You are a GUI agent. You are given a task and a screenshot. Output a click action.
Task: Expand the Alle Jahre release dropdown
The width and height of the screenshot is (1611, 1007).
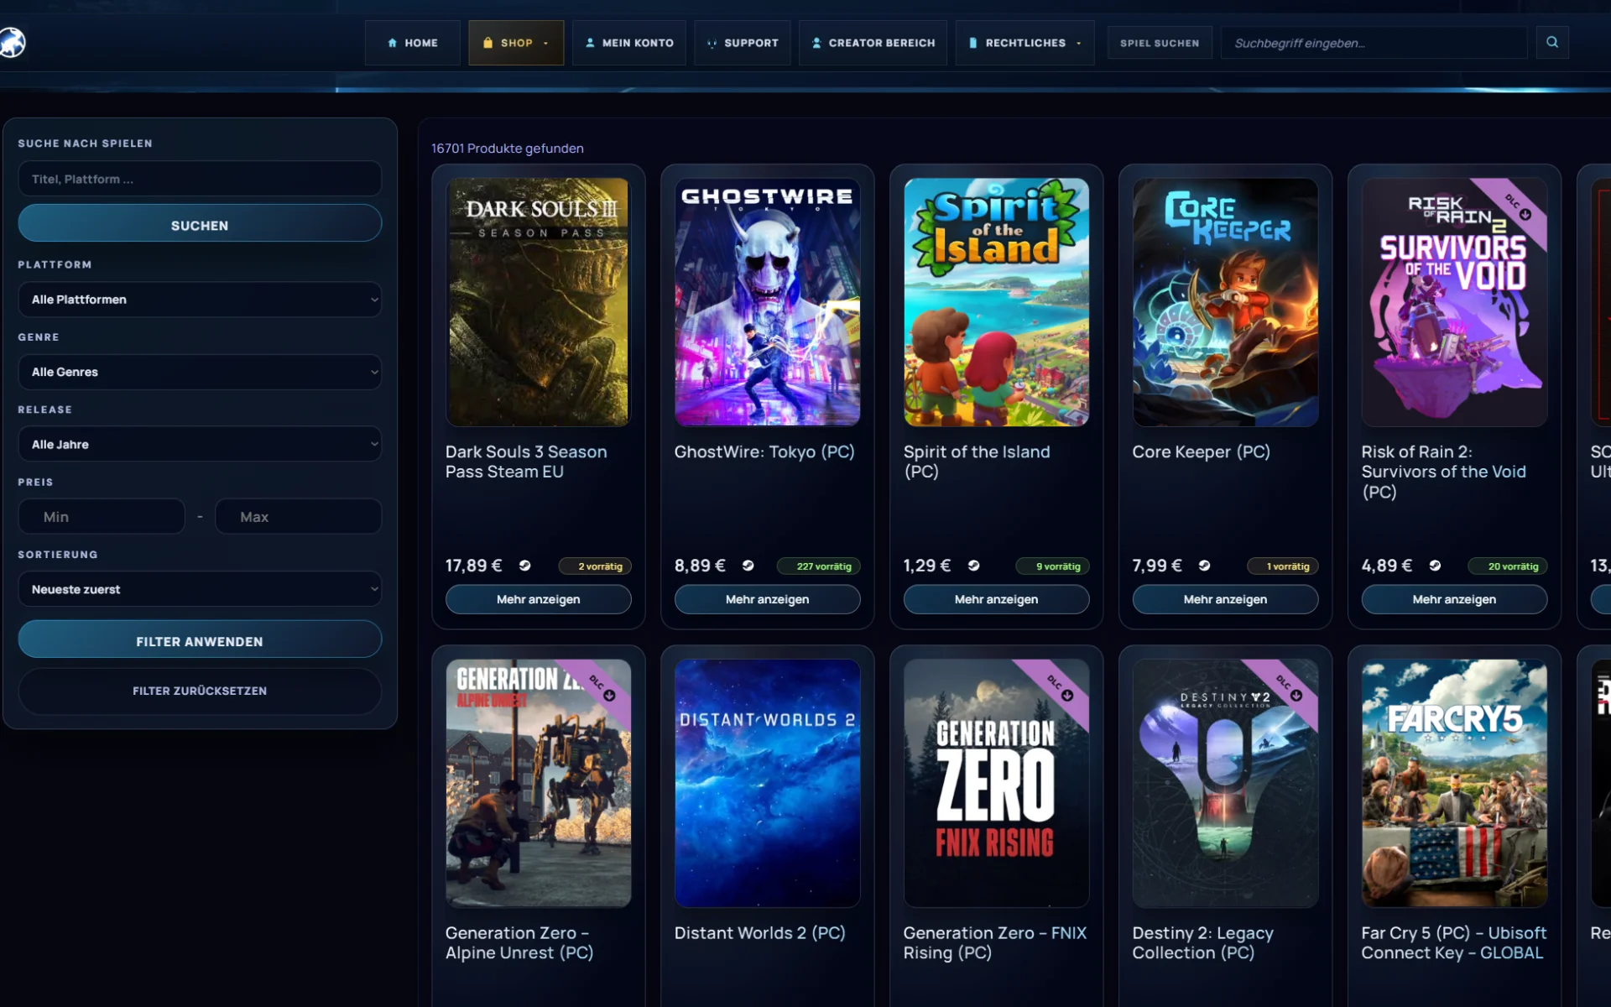(x=200, y=444)
